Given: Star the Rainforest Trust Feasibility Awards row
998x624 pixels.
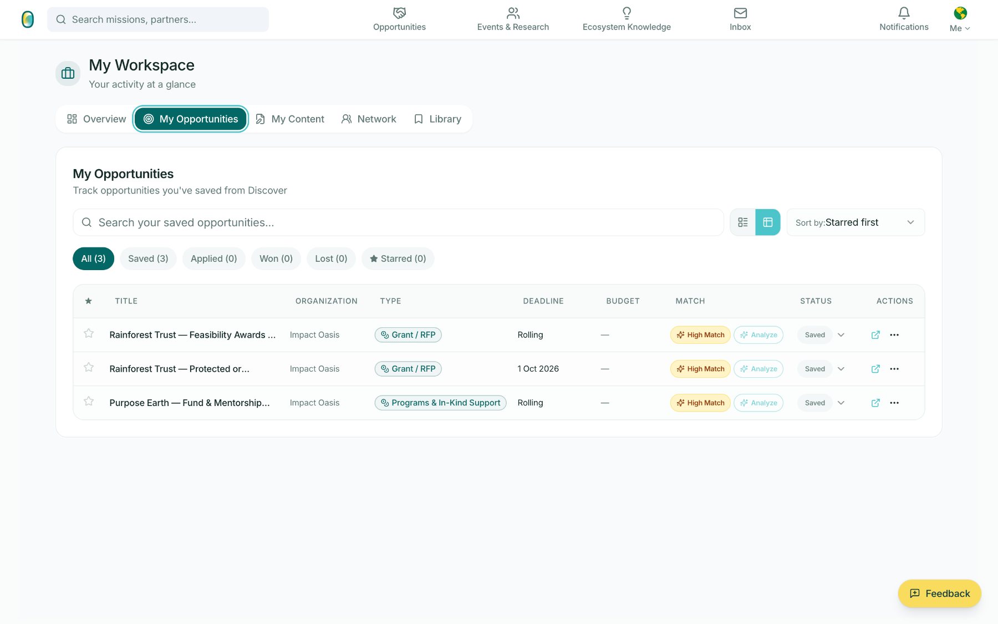Looking at the screenshot, I should [89, 333].
